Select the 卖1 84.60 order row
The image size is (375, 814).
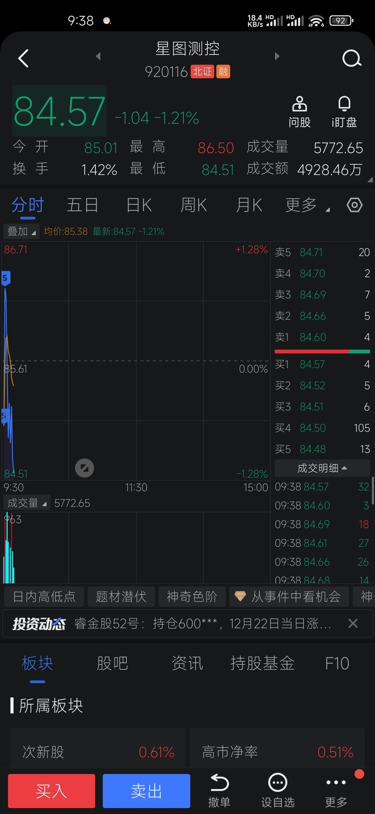point(322,337)
